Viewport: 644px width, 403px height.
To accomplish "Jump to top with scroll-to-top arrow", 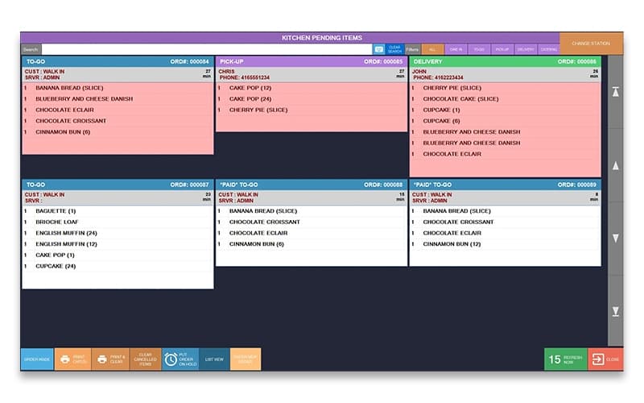I will tap(616, 93).
